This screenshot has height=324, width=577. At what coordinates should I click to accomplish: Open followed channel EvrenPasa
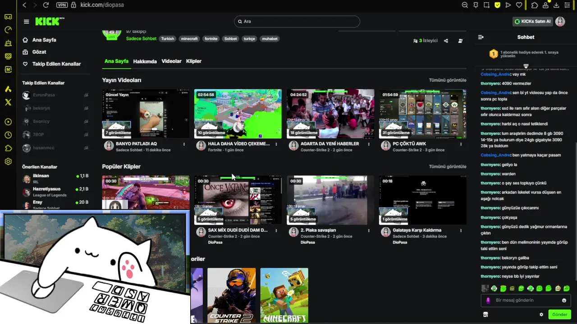coord(55,95)
